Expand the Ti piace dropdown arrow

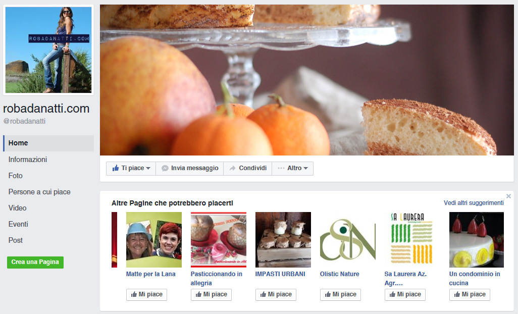click(x=148, y=169)
